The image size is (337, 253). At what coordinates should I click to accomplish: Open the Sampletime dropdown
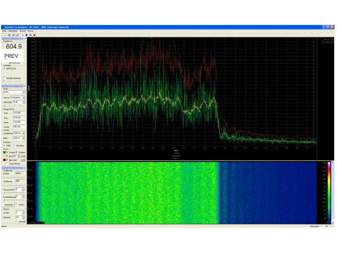(19, 133)
